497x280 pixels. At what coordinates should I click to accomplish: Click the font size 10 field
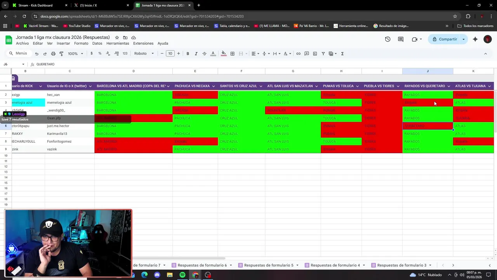170,54
